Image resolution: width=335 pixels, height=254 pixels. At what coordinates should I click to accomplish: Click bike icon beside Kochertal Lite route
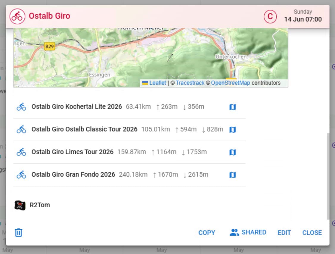tap(21, 107)
